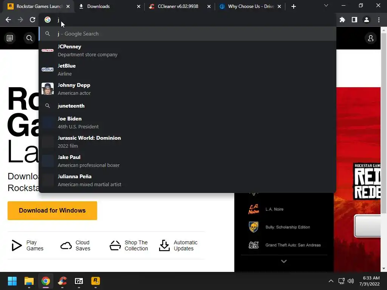This screenshot has width=387, height=290.
Task: Go back to the previous page
Action: 8,20
